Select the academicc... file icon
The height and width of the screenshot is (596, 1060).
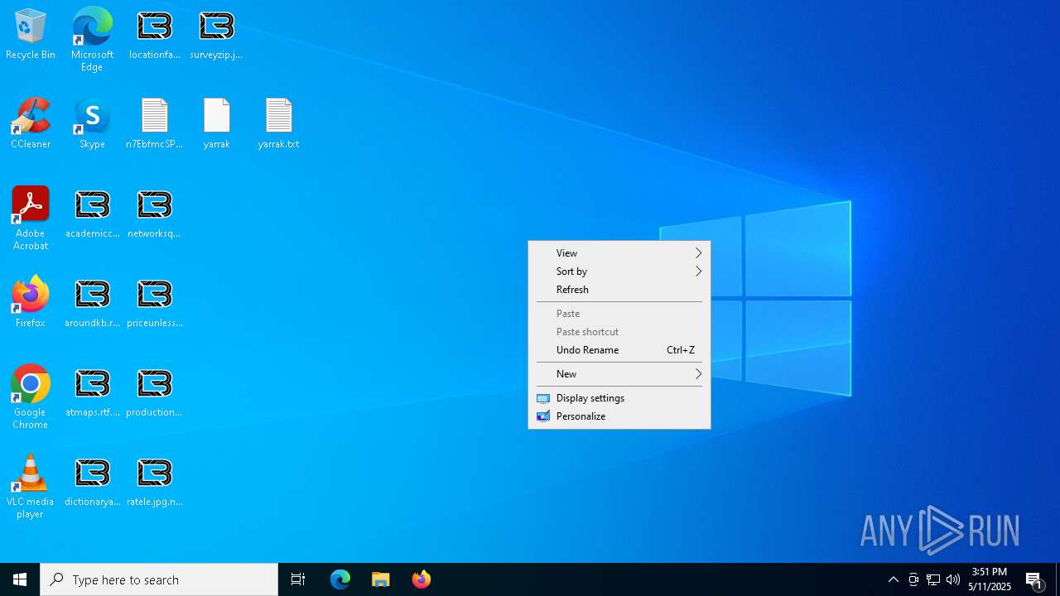92,214
